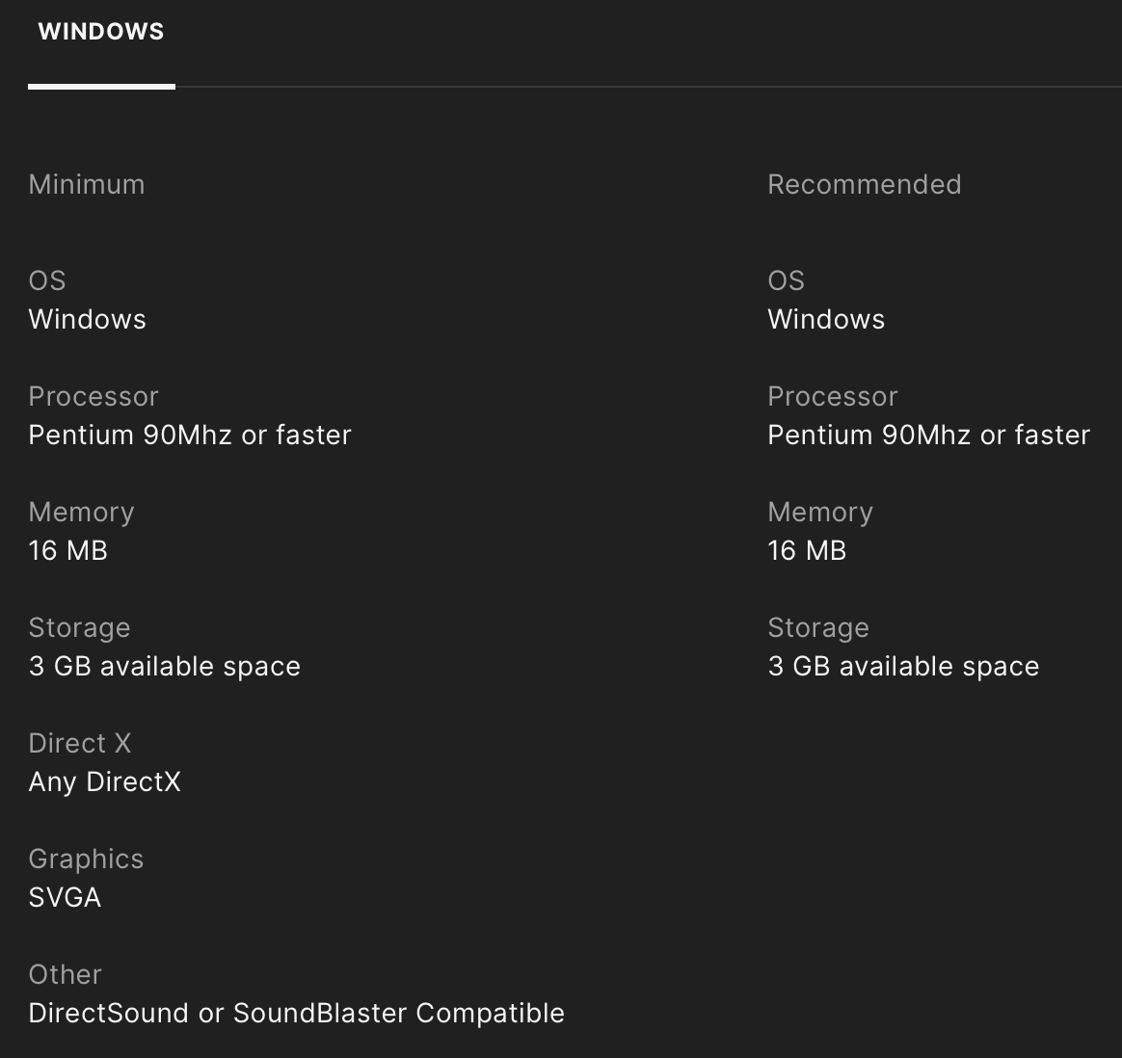Image resolution: width=1122 pixels, height=1058 pixels.
Task: Click the Minimum Processor label
Action: 93,396
